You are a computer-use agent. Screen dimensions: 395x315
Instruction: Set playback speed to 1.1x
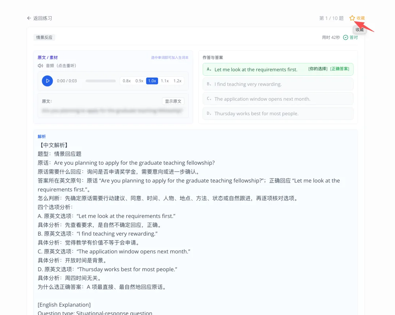(x=165, y=81)
